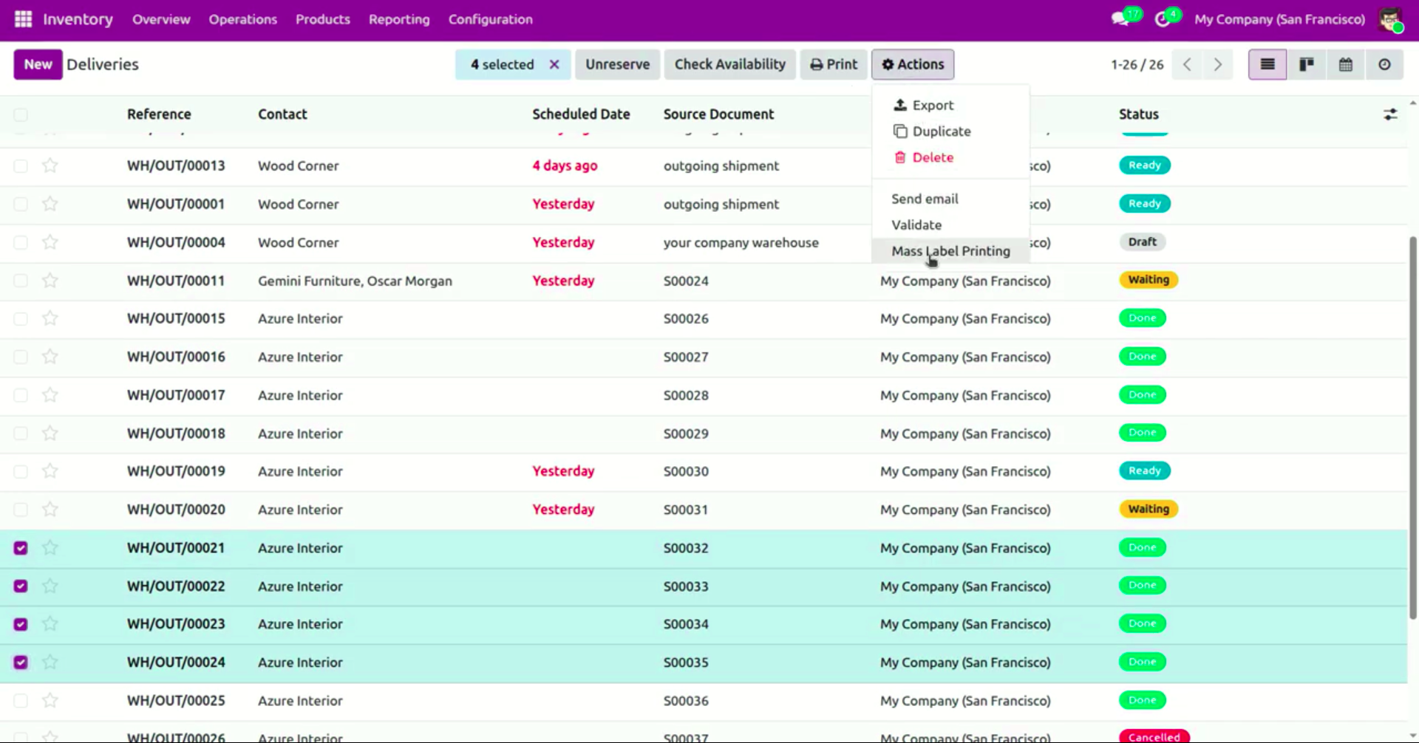Switch to Kanban view
This screenshot has height=743, width=1419.
point(1306,64)
